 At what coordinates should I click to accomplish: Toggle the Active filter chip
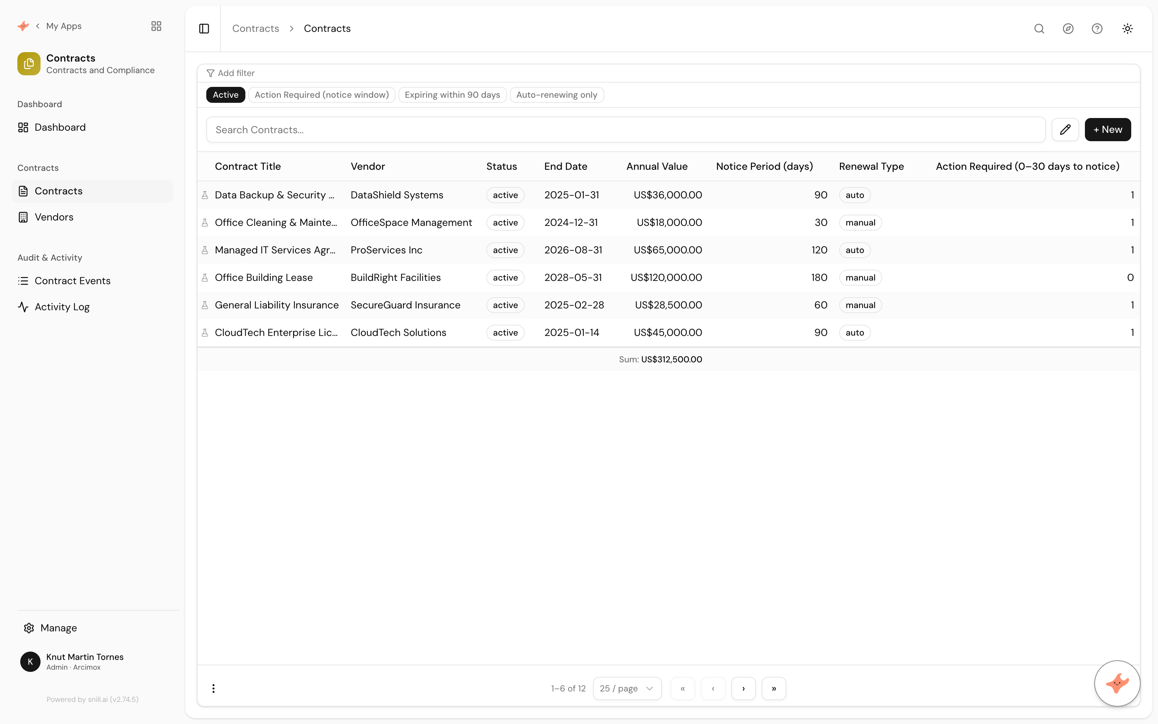point(225,95)
